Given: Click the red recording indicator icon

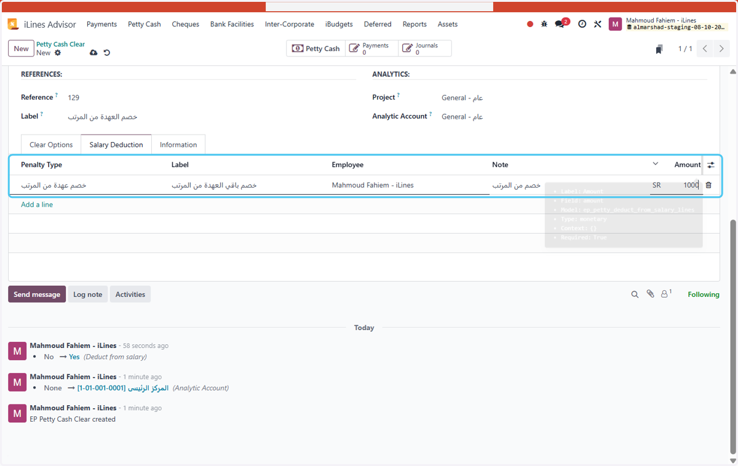Looking at the screenshot, I should coord(530,25).
